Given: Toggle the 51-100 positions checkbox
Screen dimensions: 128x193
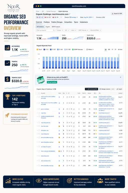Looking at the screenshot, I should pos(65,50).
